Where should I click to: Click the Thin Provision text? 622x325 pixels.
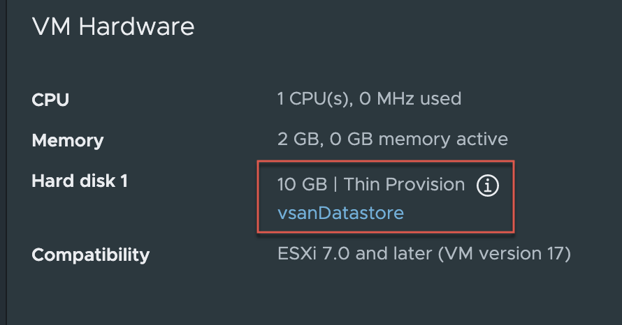pyautogui.click(x=405, y=184)
